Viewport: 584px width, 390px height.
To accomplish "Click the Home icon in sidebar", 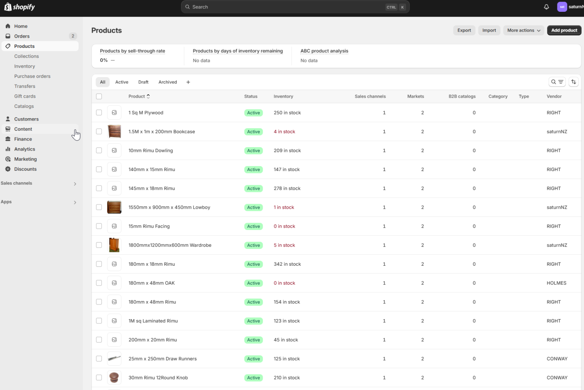I will click(8, 26).
